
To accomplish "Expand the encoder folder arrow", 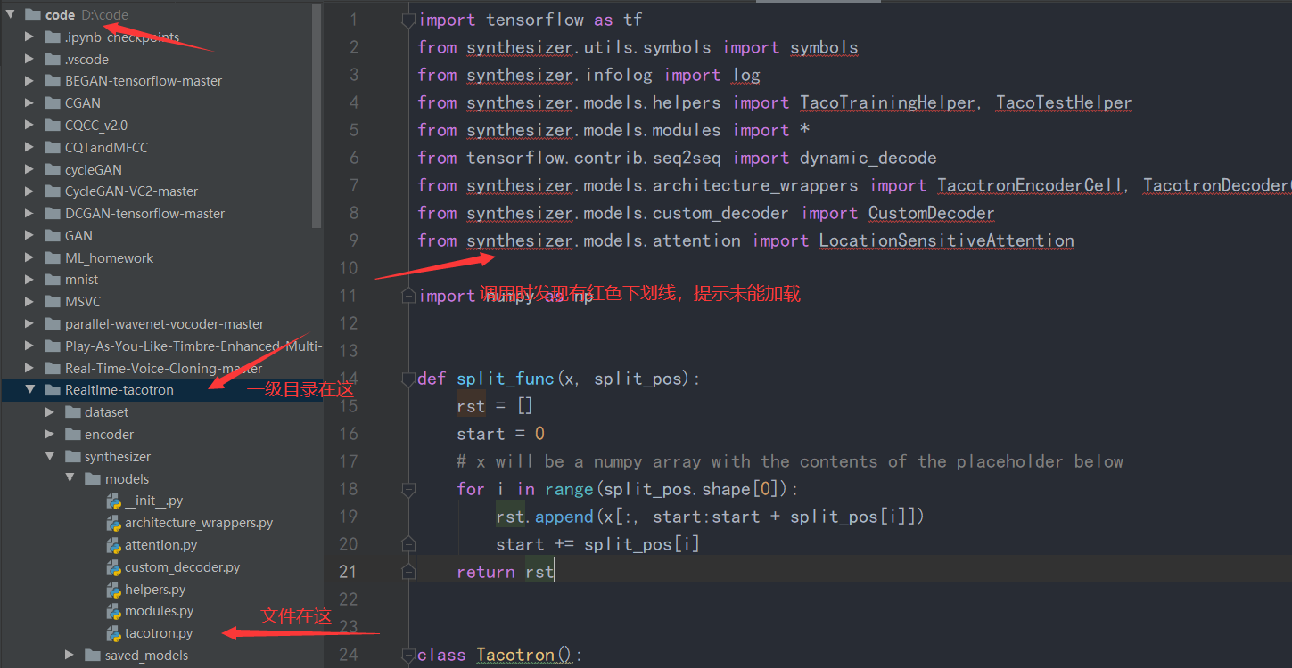I will tap(50, 435).
